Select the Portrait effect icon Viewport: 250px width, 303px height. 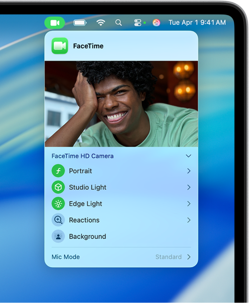pyautogui.click(x=58, y=171)
